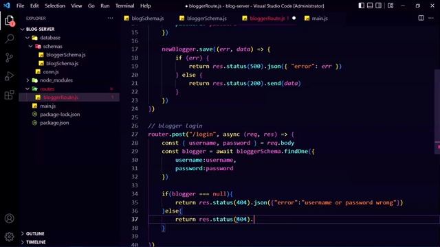Screen dimensions: 440x247
Task: Open package.json in file tree
Action: [54, 123]
